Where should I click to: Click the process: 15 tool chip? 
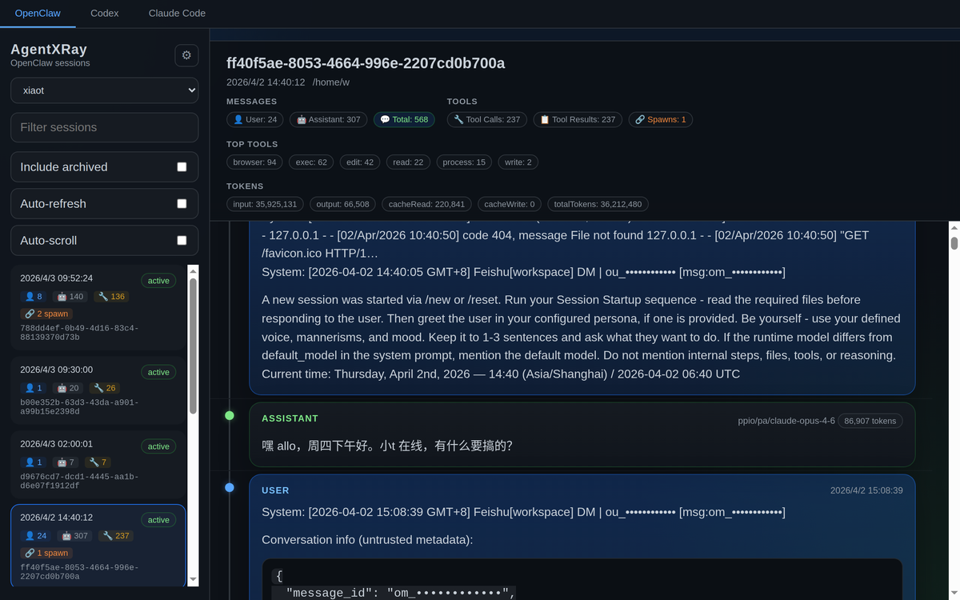pos(464,162)
